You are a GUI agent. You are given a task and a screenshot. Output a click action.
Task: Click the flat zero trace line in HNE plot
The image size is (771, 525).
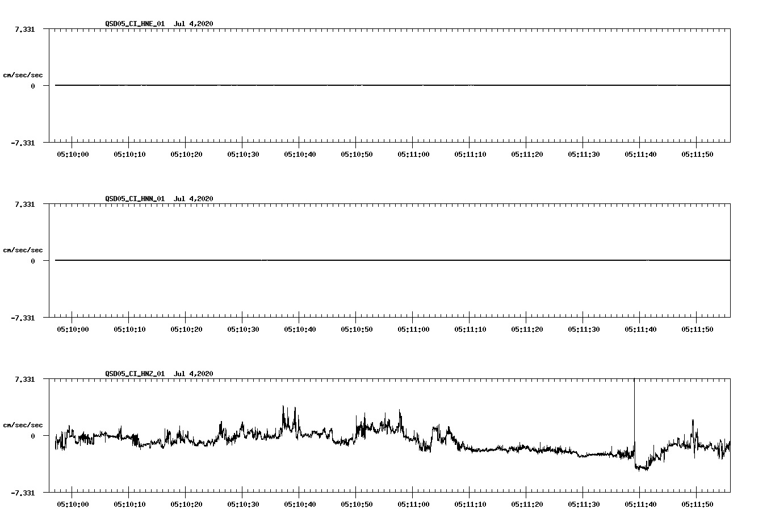pyautogui.click(x=392, y=85)
